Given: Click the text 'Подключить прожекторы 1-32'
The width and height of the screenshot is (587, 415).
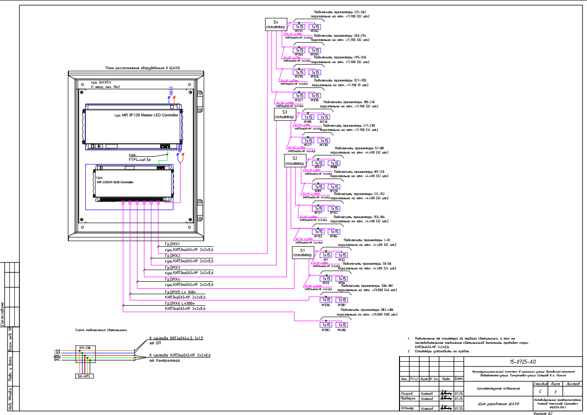Looking at the screenshot, I should [x=367, y=240].
